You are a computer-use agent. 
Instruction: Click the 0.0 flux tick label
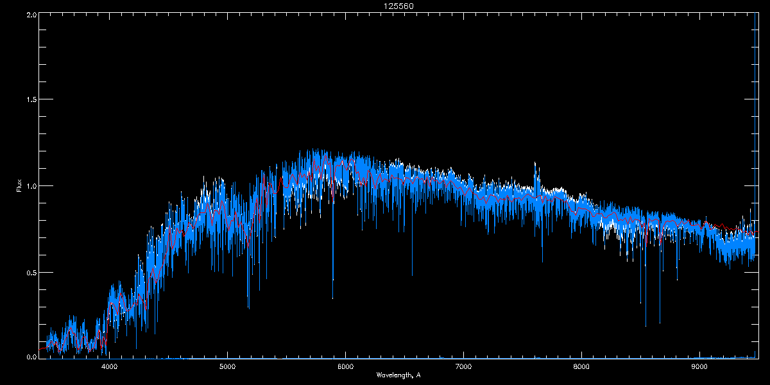(30, 356)
